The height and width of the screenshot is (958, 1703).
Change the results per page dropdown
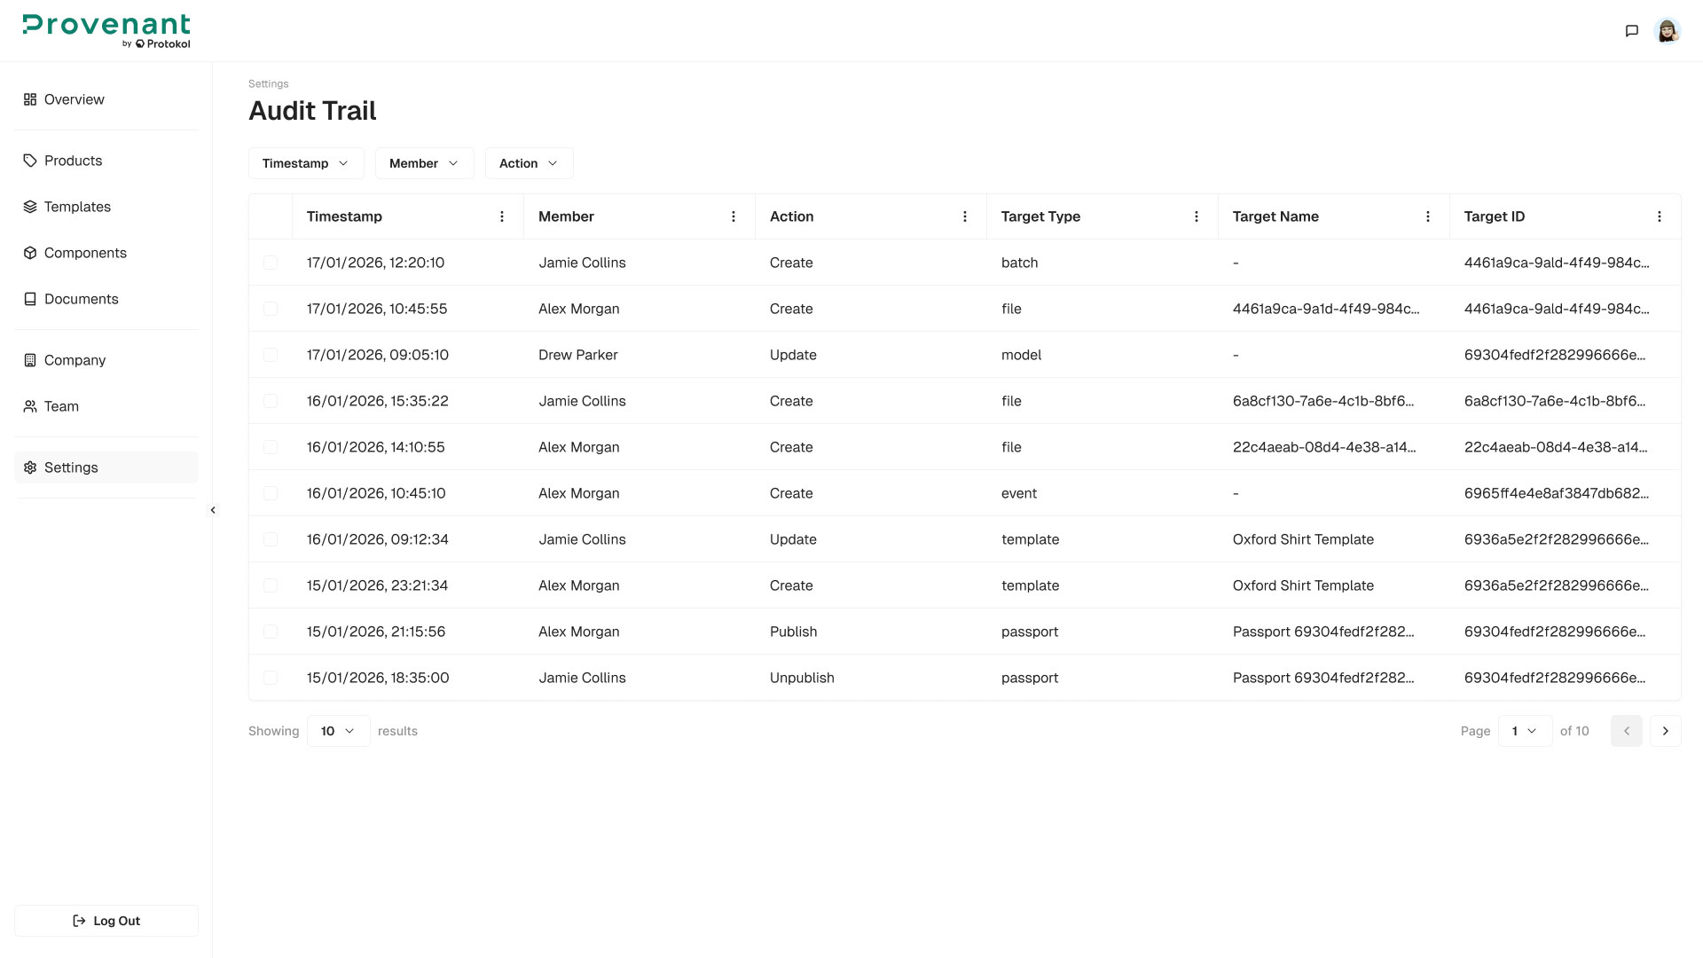point(338,731)
